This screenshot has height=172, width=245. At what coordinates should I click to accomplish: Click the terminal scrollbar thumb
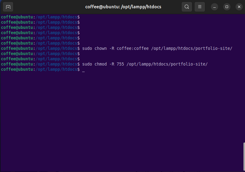tap(244, 157)
